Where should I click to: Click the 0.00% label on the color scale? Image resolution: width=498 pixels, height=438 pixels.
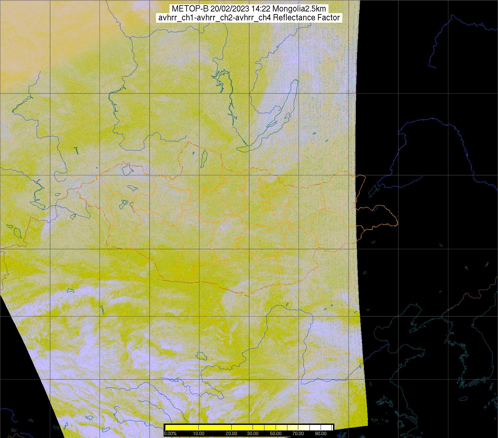[170, 433]
